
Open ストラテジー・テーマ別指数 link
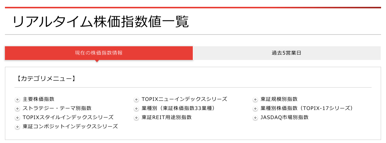click(57, 108)
